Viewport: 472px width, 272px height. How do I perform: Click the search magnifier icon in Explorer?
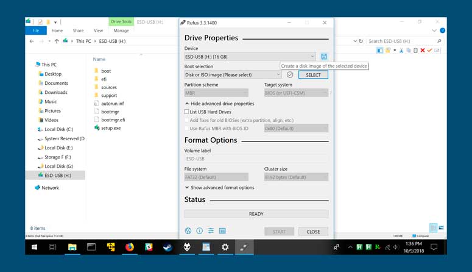439,41
